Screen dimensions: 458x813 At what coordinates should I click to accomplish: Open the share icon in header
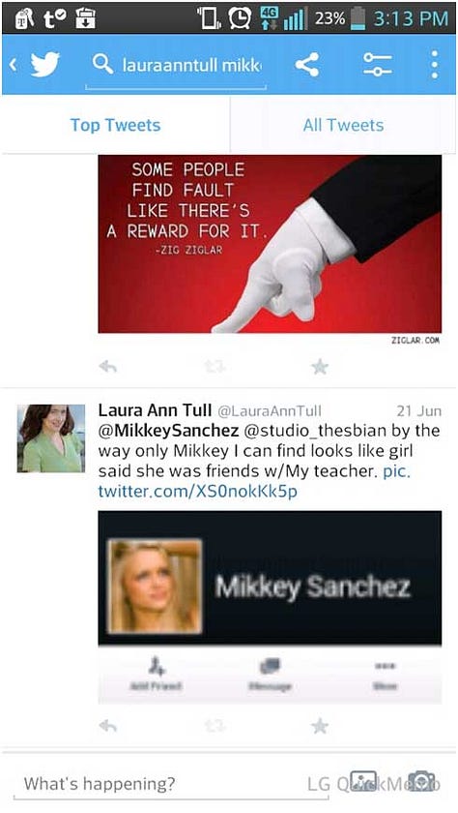point(307,64)
